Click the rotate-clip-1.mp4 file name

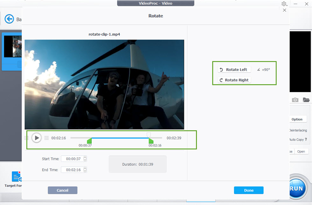point(104,34)
